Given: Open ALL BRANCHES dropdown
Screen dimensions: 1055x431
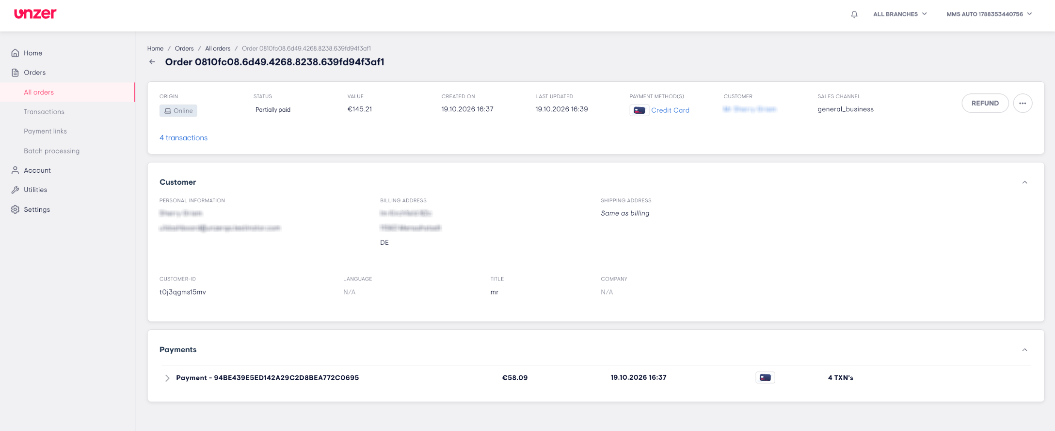Looking at the screenshot, I should click(x=900, y=14).
